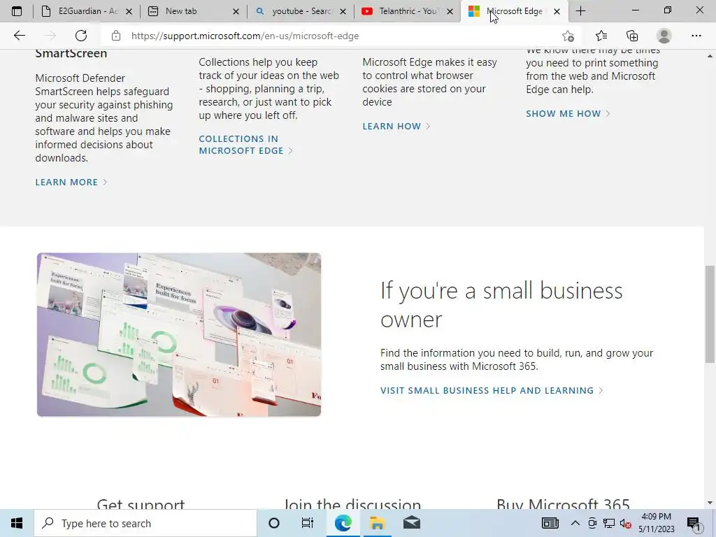Click the SmartScreen heading text

point(71,53)
